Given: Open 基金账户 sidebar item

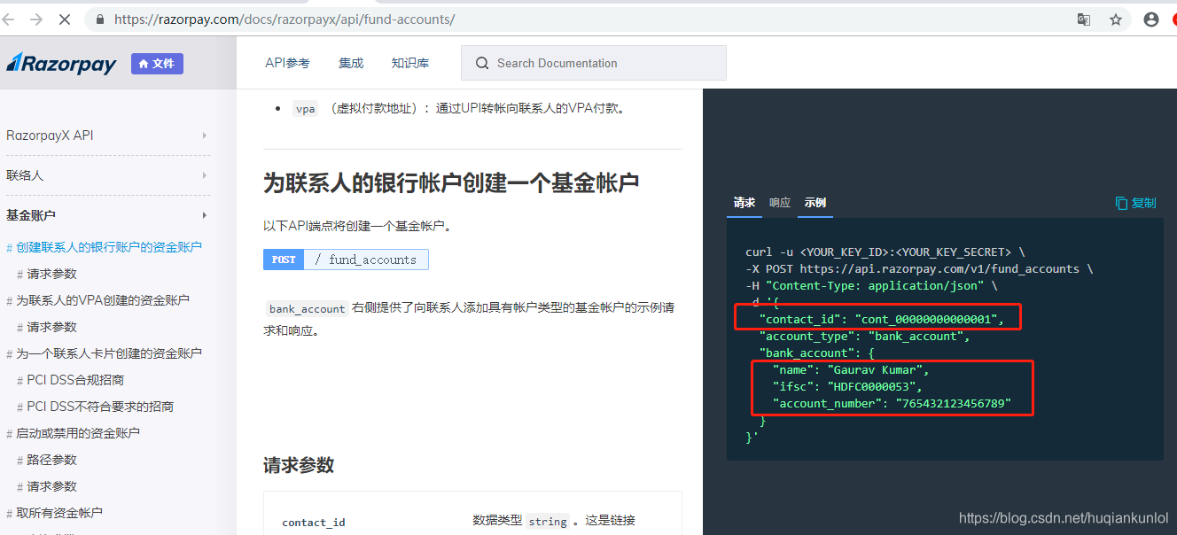Looking at the screenshot, I should tap(31, 215).
